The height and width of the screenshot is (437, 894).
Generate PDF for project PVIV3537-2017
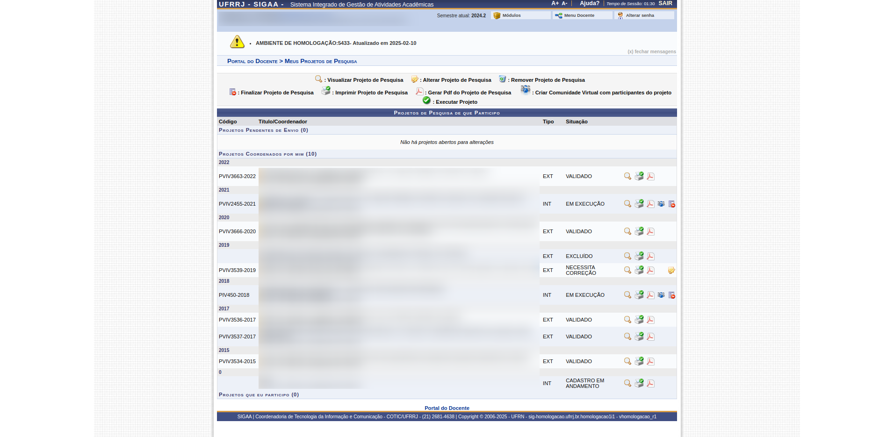tap(650, 337)
